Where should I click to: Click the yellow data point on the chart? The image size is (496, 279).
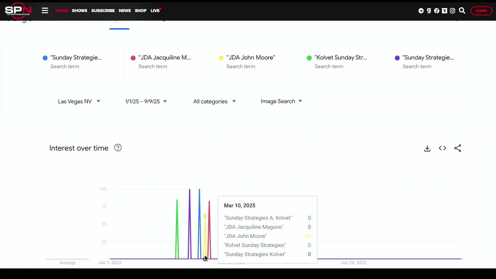[x=205, y=215]
